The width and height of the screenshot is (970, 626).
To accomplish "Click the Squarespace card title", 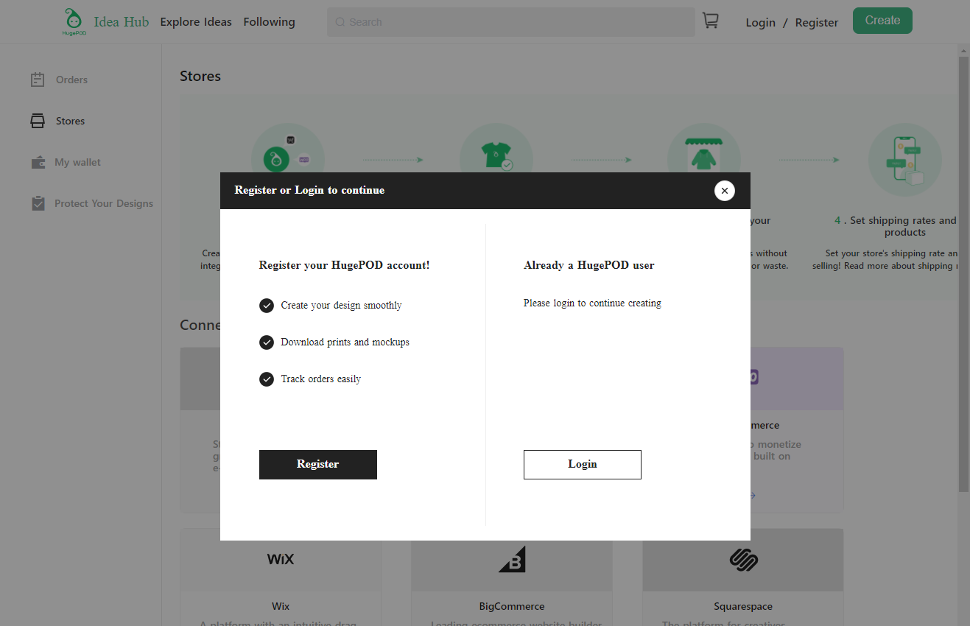I will coord(743,607).
